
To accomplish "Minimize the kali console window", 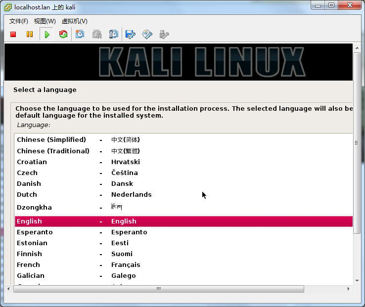I will [318, 5].
